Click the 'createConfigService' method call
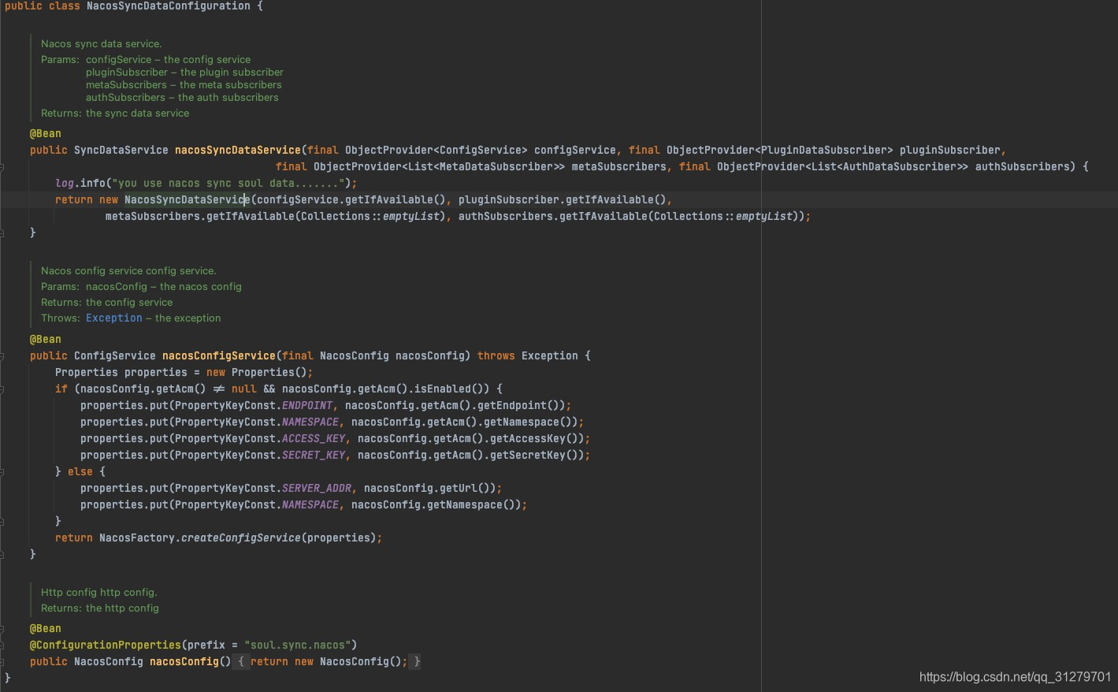Image resolution: width=1118 pixels, height=692 pixels. [241, 538]
